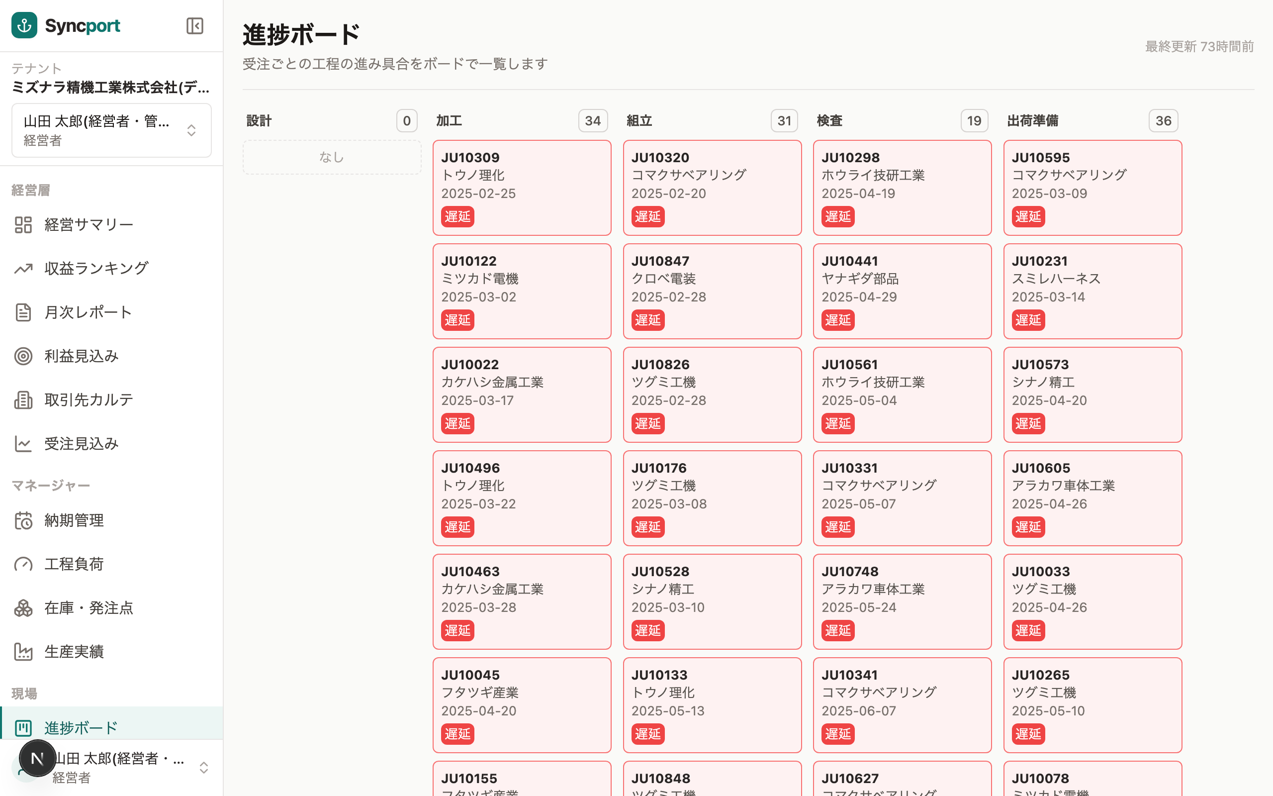Open order card JU10847 クロベ電装
Viewport: 1273px width, 796px height.
[x=712, y=291]
